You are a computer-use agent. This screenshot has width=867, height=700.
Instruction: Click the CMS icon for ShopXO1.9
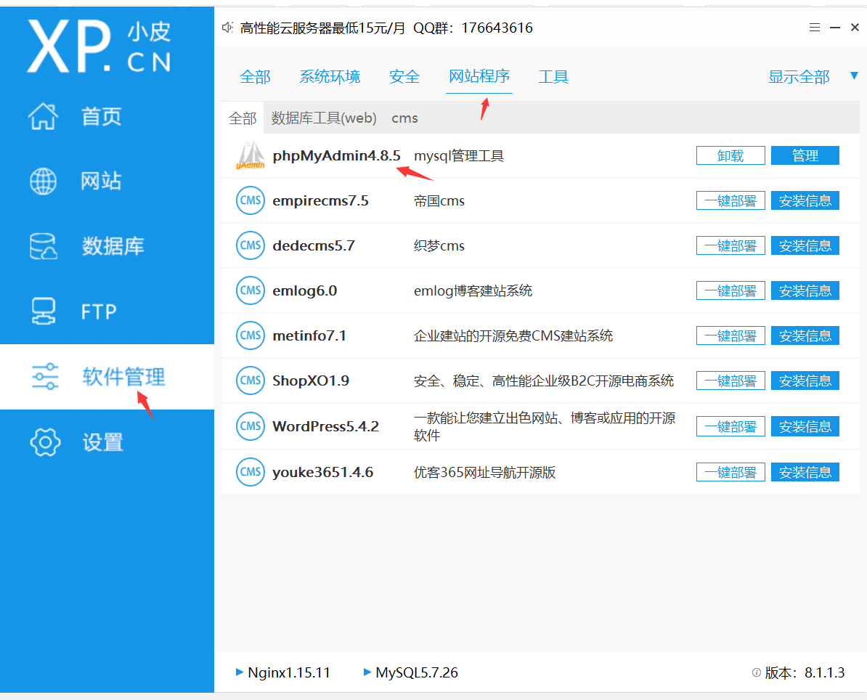tap(251, 380)
